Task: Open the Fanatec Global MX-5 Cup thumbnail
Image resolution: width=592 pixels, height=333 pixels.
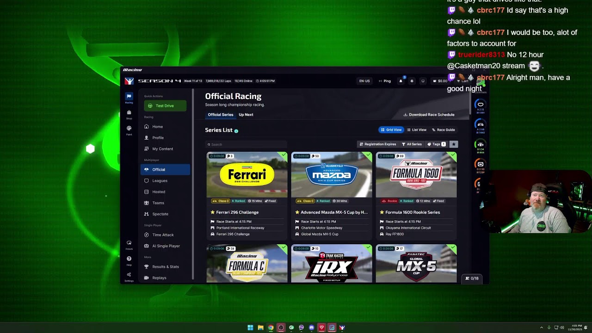Action: [416, 264]
